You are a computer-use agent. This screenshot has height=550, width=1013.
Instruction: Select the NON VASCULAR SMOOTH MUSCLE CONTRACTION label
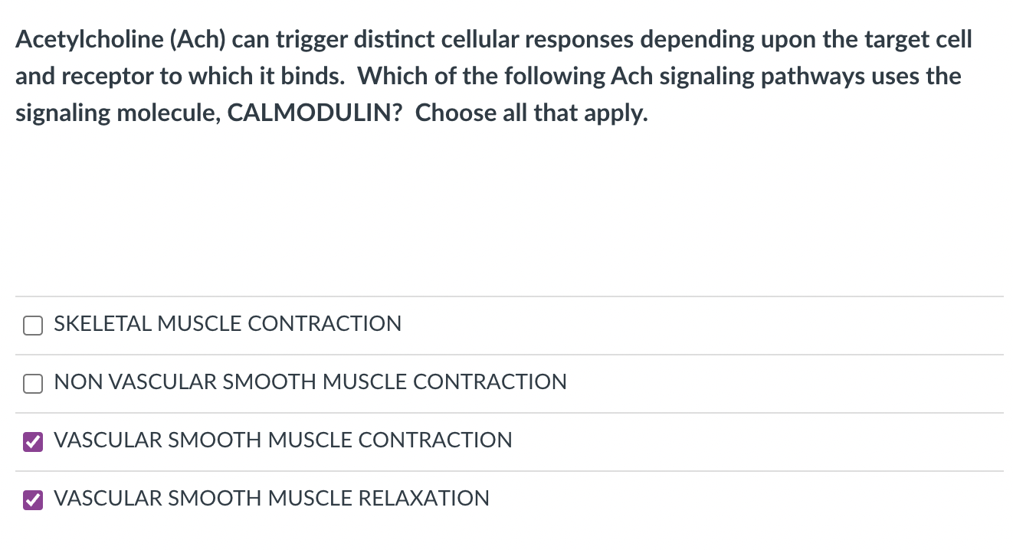(310, 382)
